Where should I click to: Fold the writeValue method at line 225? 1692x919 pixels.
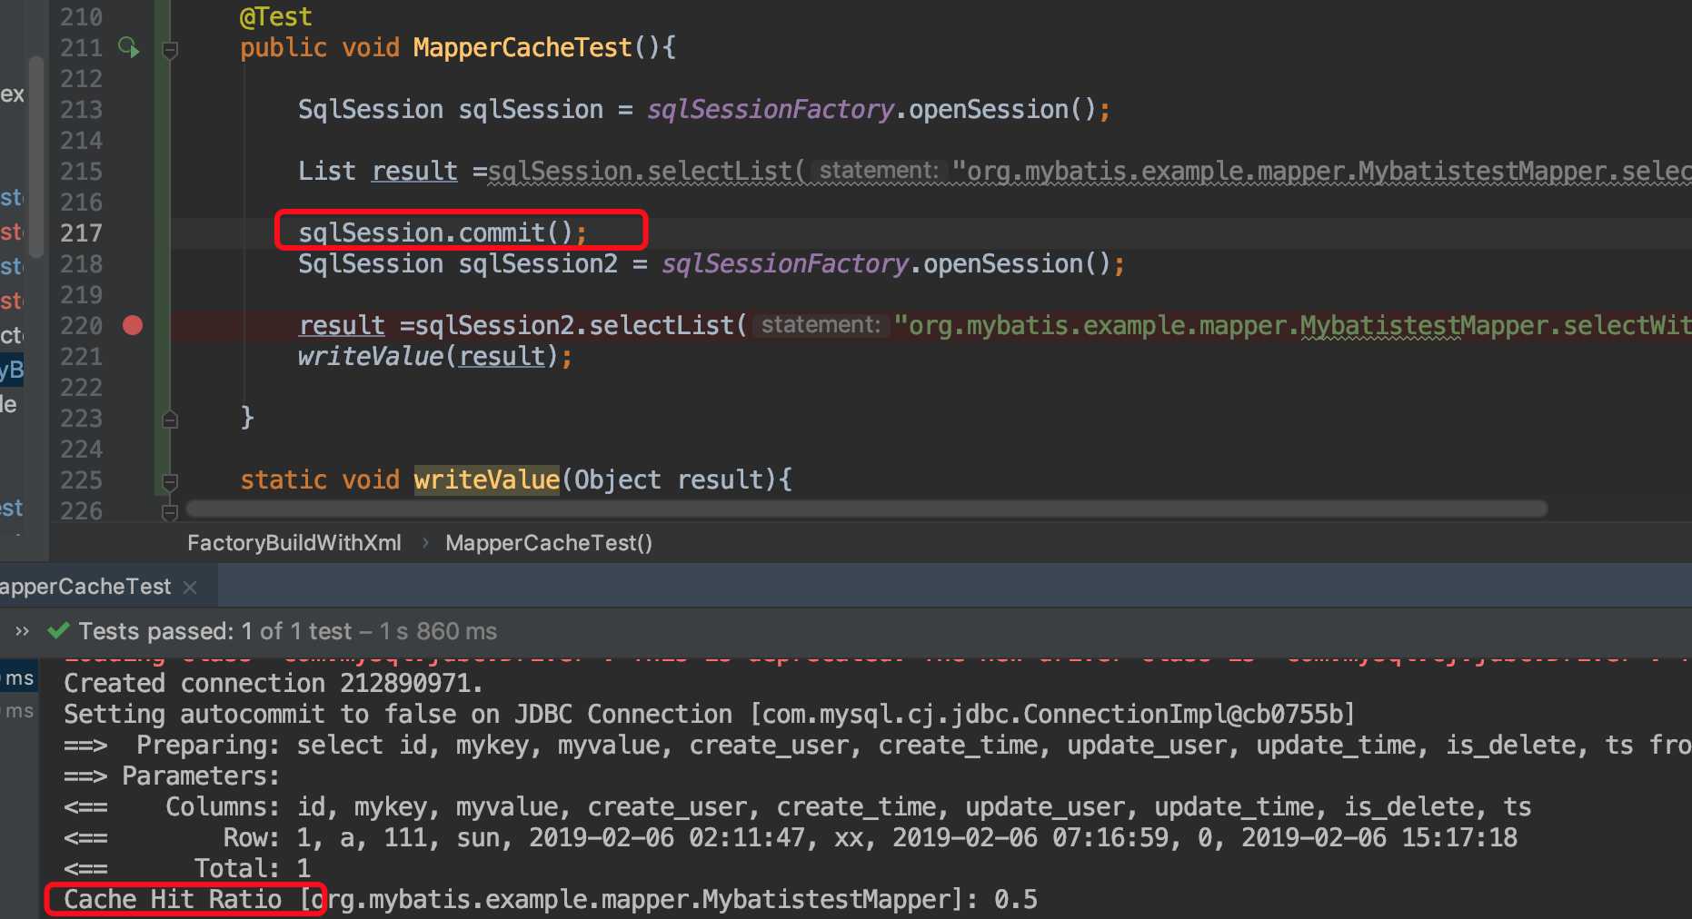pyautogui.click(x=170, y=480)
